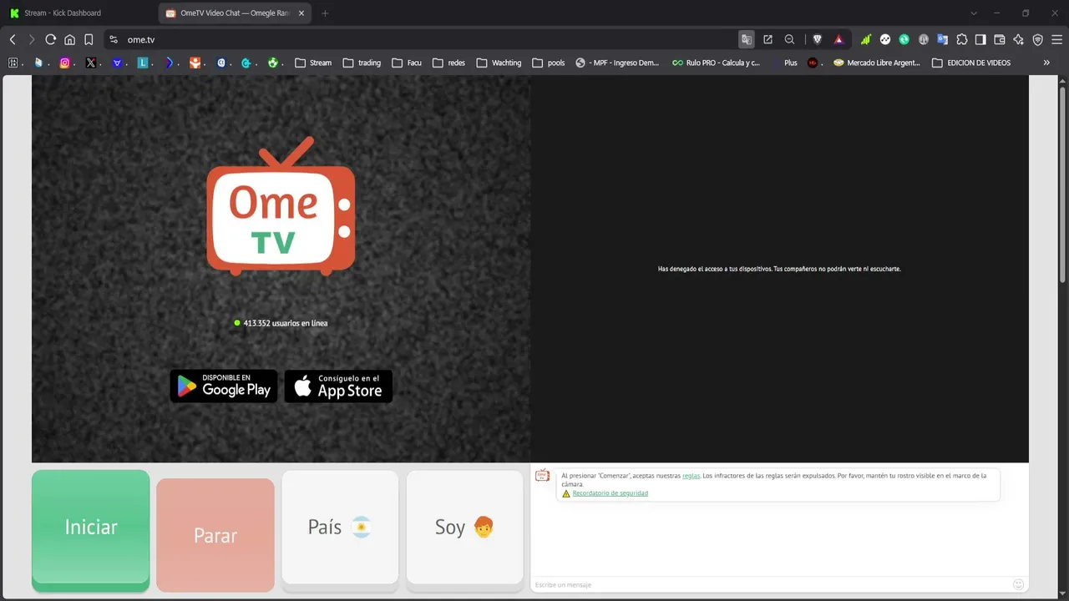This screenshot has width=1069, height=601.
Task: Click the denied device access message text
Action: coord(779,269)
